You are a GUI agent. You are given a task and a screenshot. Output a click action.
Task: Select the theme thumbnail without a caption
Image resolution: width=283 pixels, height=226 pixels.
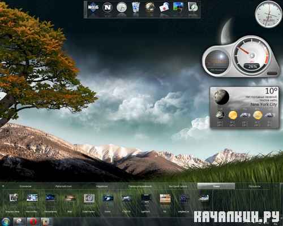[x=204, y=198]
